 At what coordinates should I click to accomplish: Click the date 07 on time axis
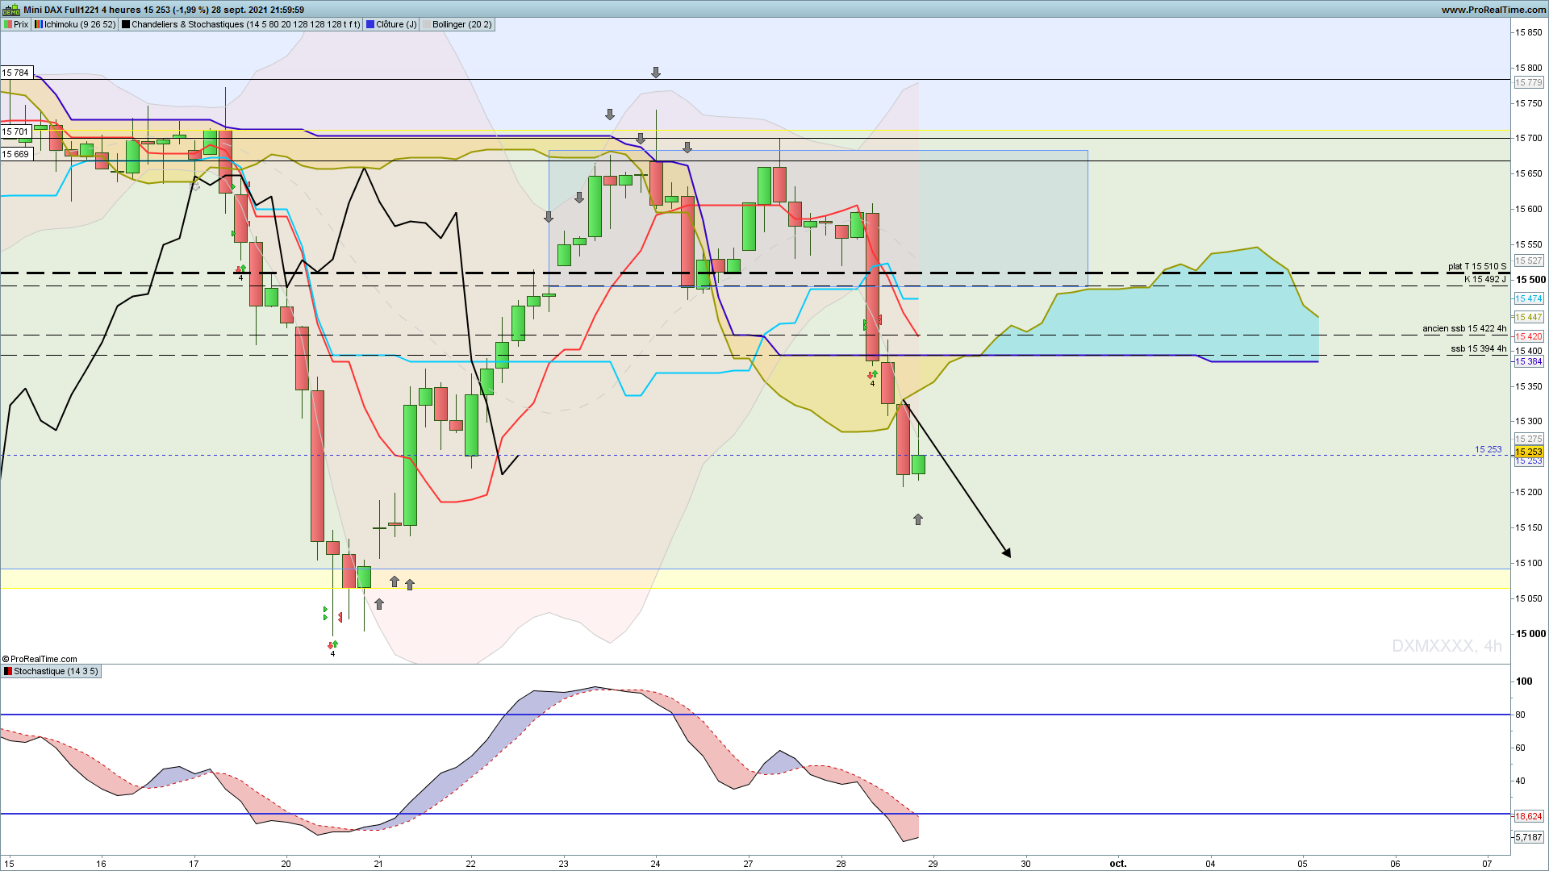coord(1487,864)
